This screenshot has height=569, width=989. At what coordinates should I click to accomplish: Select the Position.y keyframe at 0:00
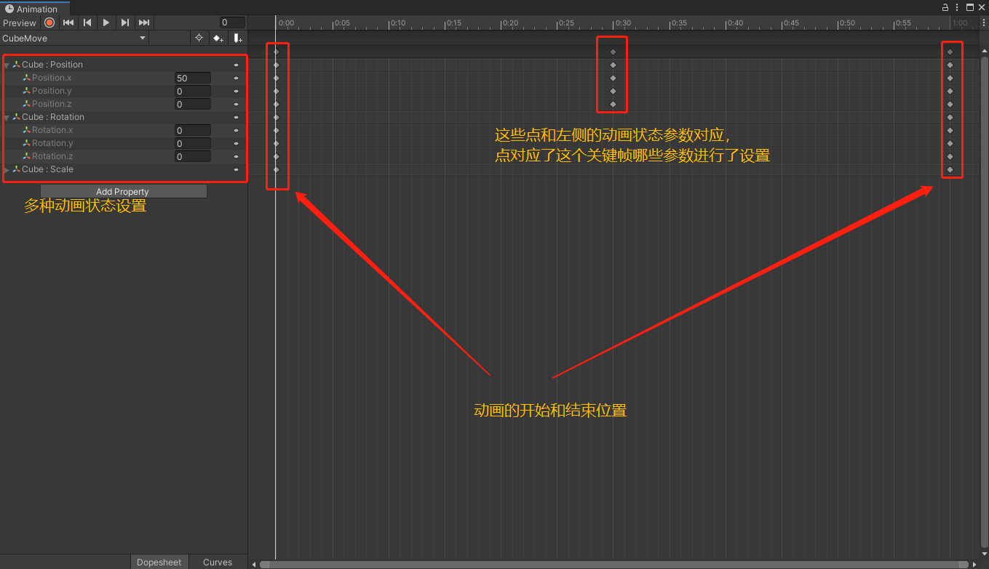(276, 91)
